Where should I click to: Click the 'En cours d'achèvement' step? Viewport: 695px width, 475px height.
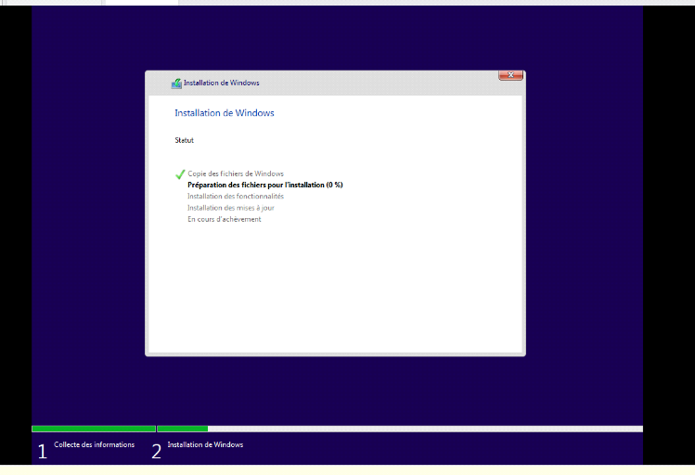coord(224,219)
